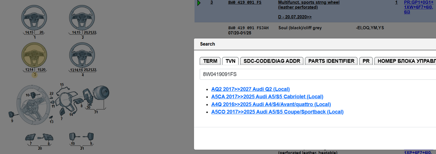Click the search field containing 8W0419091FS
Viewport: 436px width, 154px height.
(x=318, y=74)
